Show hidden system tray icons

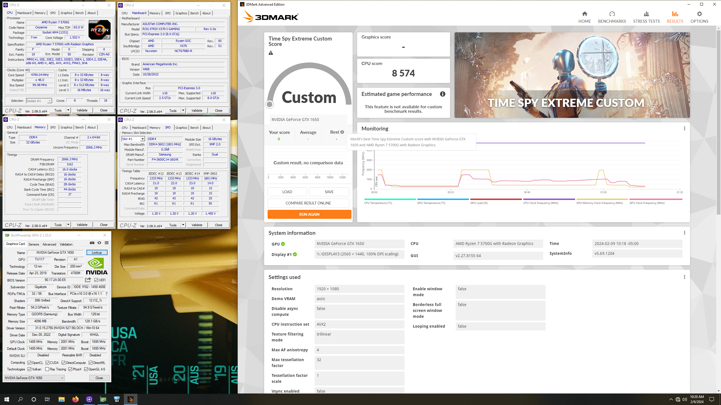[671, 399]
